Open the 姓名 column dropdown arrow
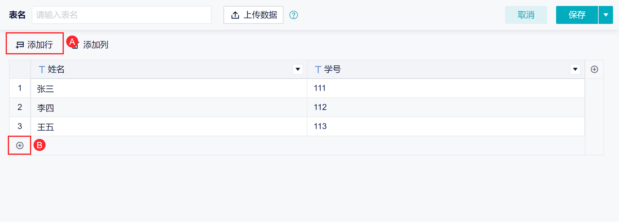The width and height of the screenshot is (619, 222). click(298, 69)
